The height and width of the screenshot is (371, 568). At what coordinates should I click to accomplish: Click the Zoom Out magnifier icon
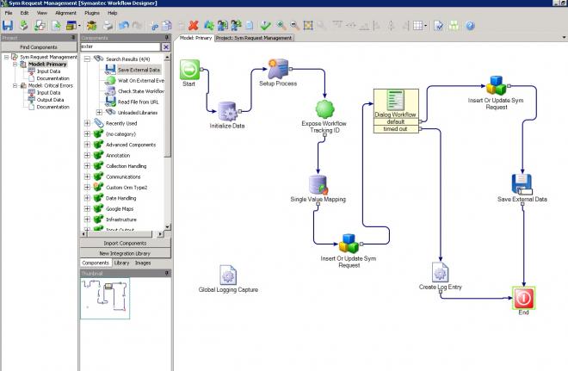point(294,26)
